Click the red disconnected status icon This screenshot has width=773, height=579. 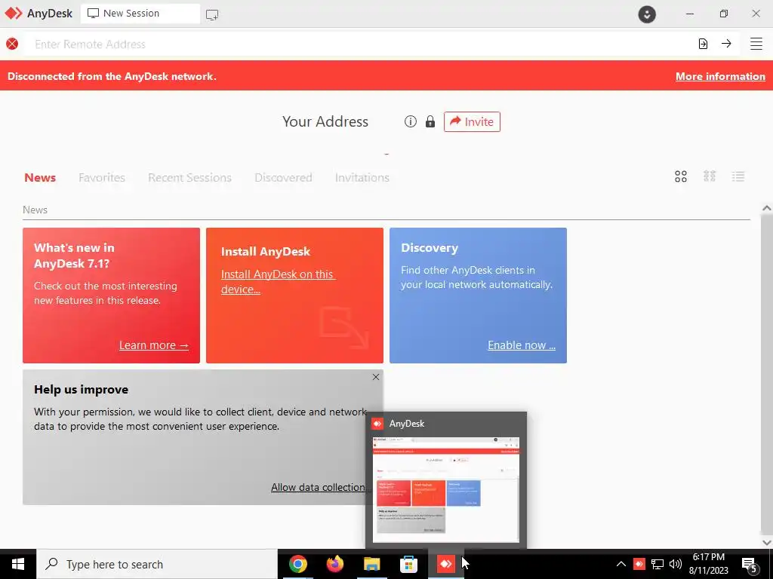click(12, 44)
